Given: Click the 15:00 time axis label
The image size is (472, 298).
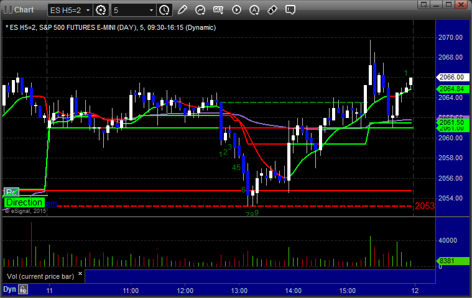Looking at the screenshot, I should pos(348,291).
